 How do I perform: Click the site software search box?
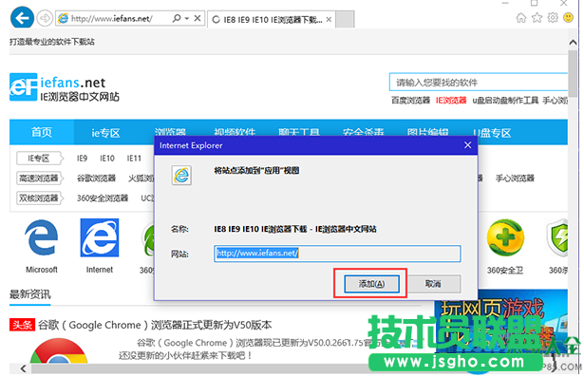pyautogui.click(x=479, y=83)
